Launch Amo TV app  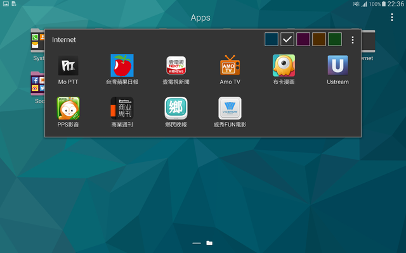(230, 65)
